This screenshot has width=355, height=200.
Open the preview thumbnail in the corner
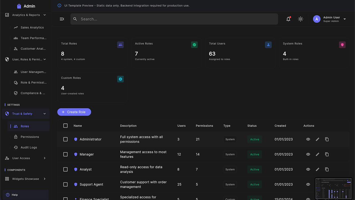[x=334, y=189]
